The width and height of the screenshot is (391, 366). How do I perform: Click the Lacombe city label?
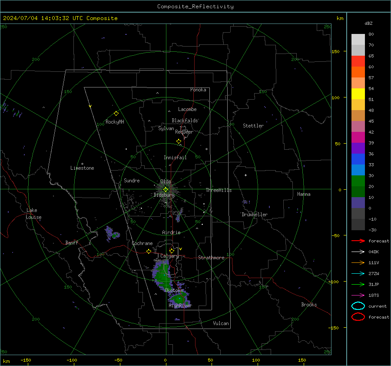click(x=187, y=109)
